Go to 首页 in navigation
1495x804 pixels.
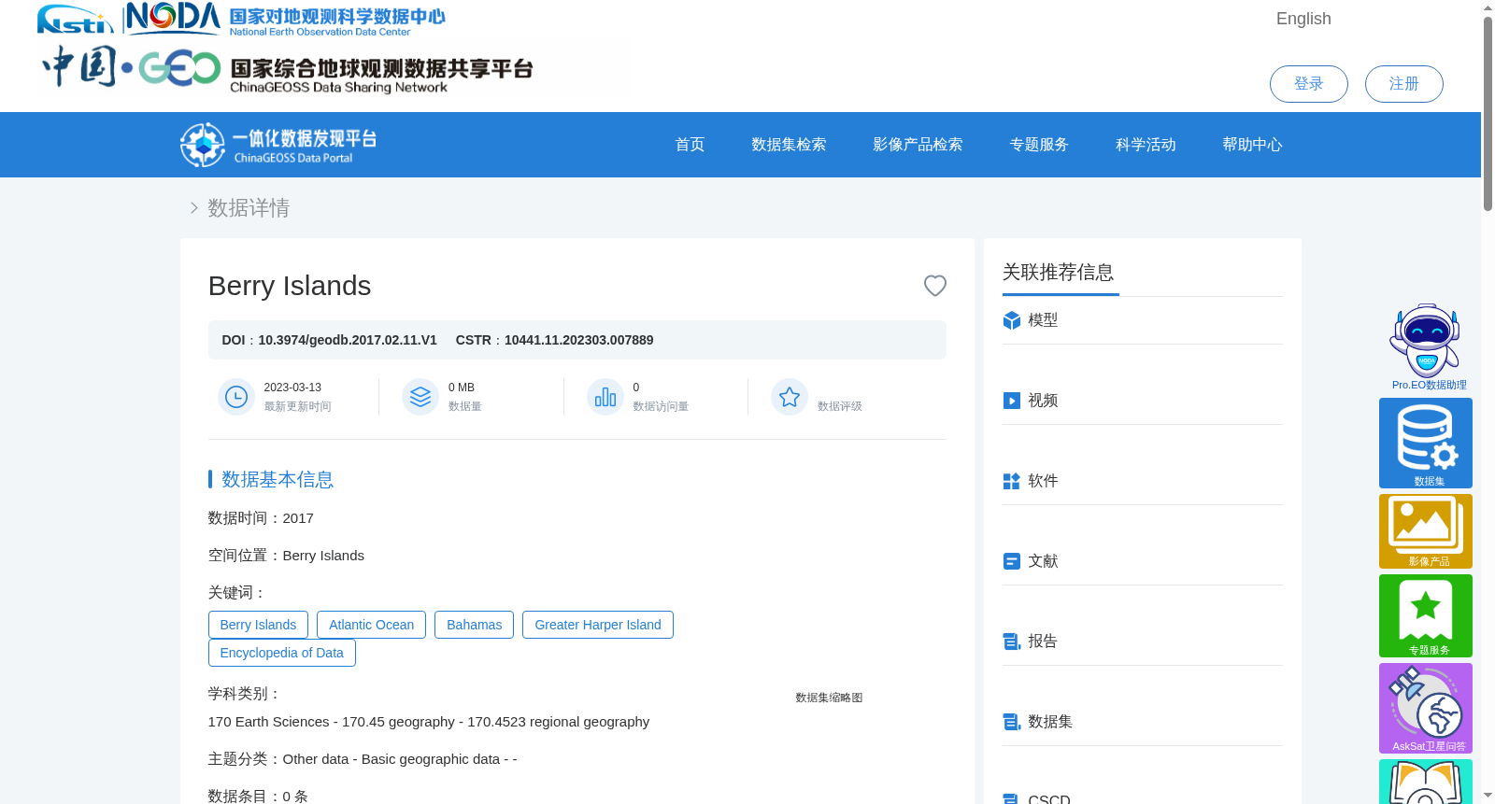(690, 145)
